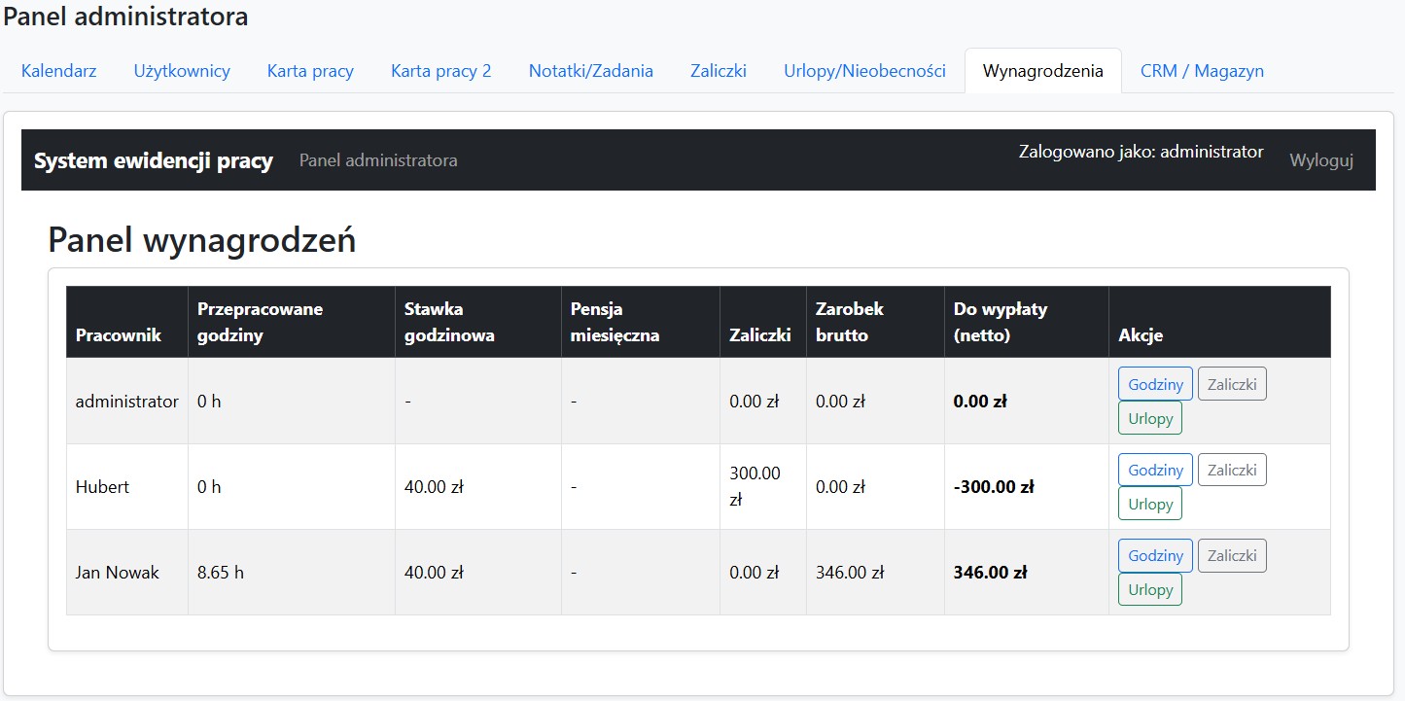Click Urlopy button in Hubert's row
The width and height of the screenshot is (1405, 701).
pyautogui.click(x=1150, y=505)
